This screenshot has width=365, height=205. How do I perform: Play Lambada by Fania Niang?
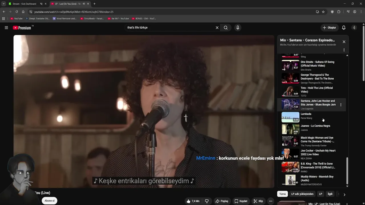[x=312, y=117]
